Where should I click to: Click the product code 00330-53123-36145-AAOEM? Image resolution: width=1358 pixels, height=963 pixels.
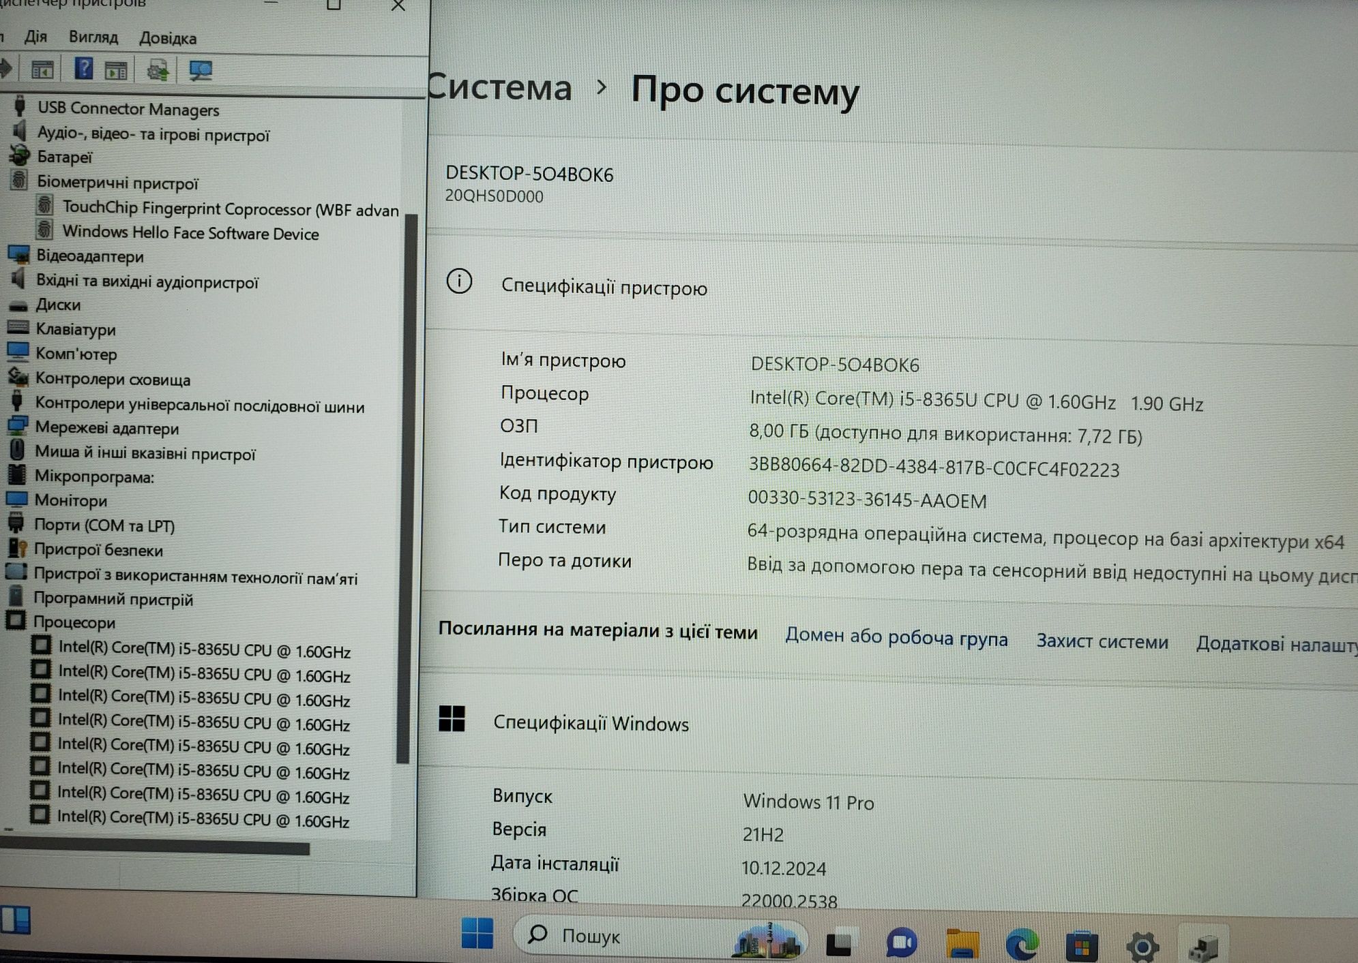click(x=867, y=500)
